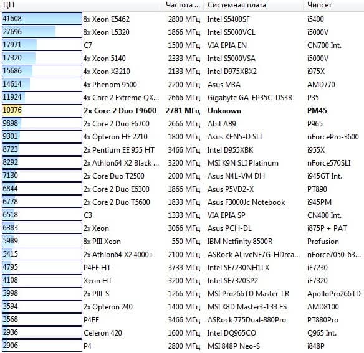Click the 41608 score bar
This screenshot has height=353, width=364.
42,19
